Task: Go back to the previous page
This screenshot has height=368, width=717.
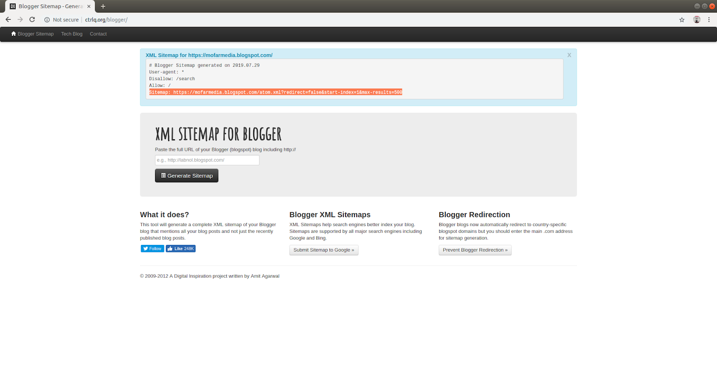Action: [8, 20]
